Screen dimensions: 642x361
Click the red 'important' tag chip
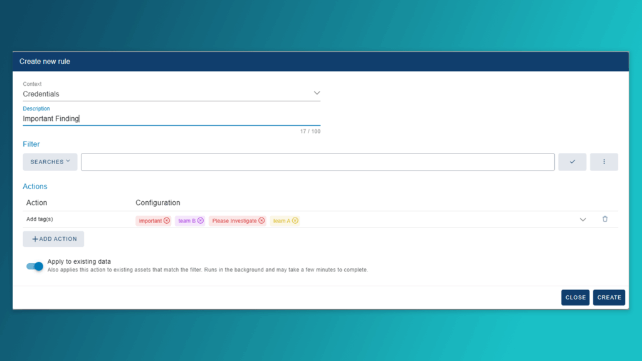click(150, 221)
